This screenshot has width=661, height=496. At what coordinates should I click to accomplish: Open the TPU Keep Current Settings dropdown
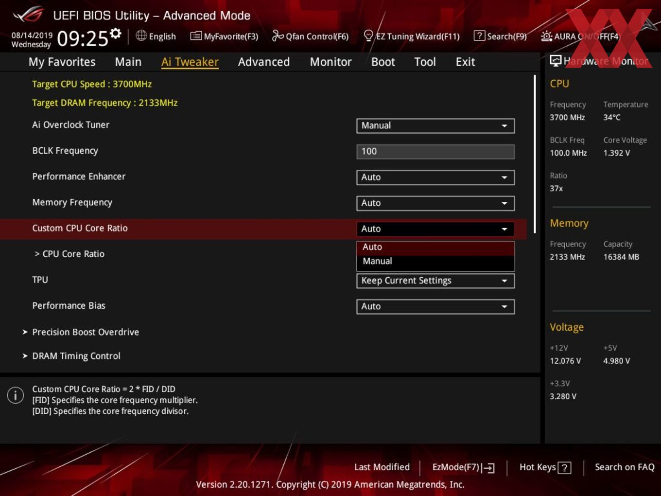click(x=435, y=281)
